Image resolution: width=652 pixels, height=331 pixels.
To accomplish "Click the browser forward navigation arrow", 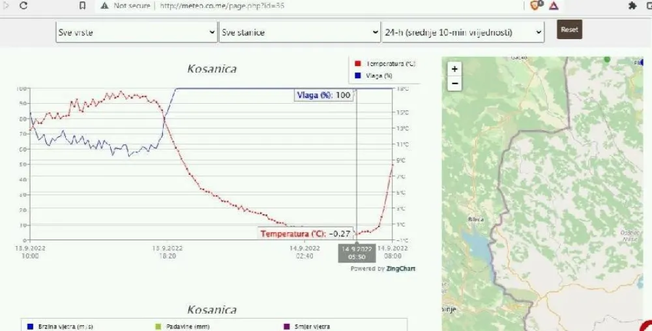I will click(6, 5).
